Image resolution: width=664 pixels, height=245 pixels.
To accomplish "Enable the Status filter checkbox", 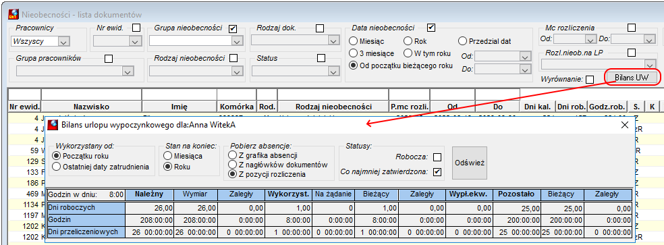I will [x=321, y=58].
